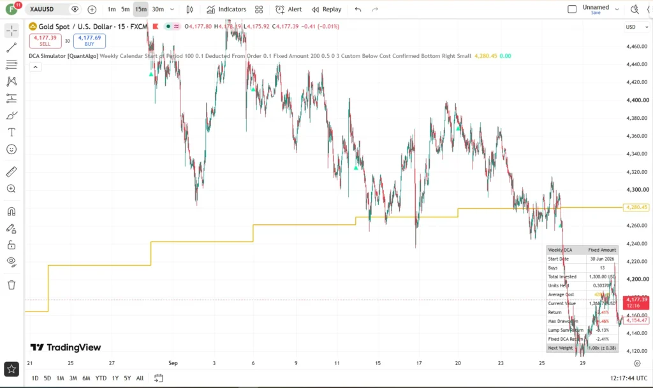This screenshot has height=388, width=653.
Task: Open the time zone menu at 12:17:44 UTC
Action: (629, 378)
